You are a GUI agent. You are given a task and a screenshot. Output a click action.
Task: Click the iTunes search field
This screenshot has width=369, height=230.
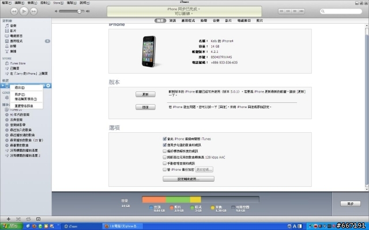coord(341,11)
